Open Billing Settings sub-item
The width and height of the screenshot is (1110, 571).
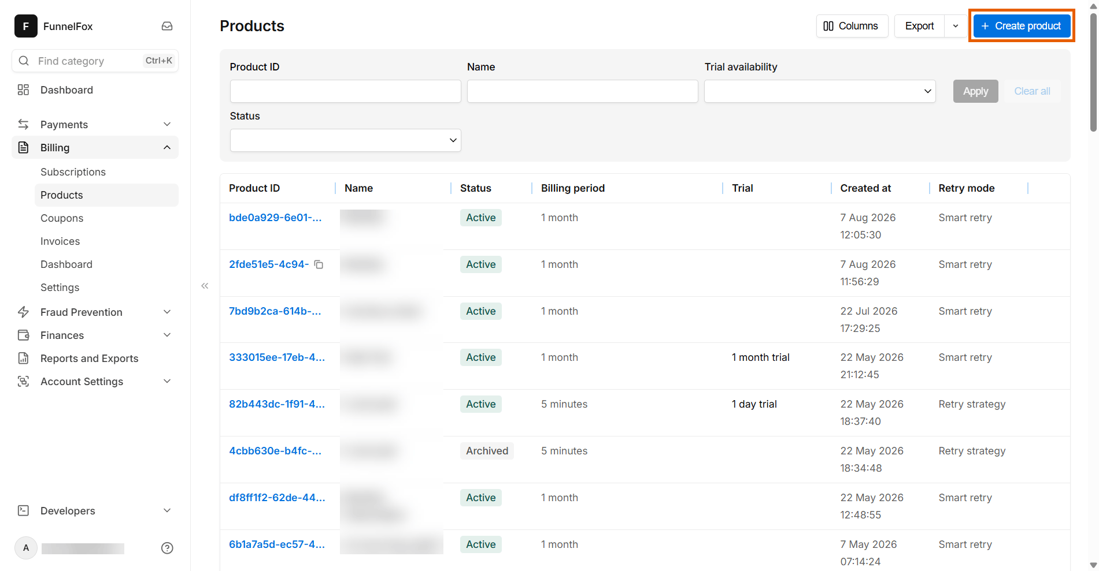[60, 288]
